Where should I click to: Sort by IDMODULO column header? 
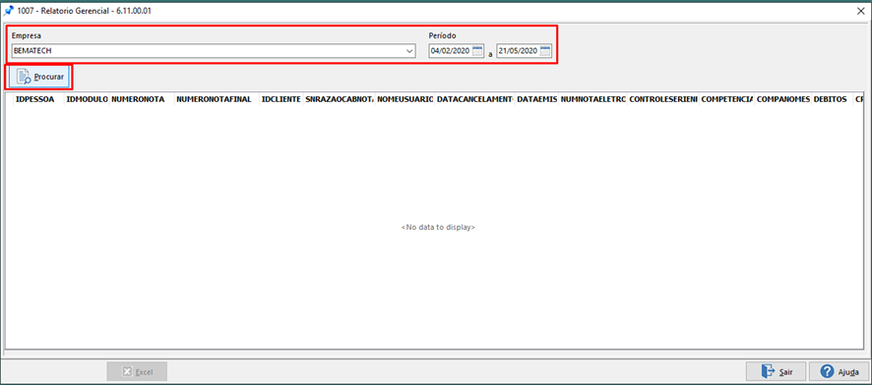tap(87, 99)
